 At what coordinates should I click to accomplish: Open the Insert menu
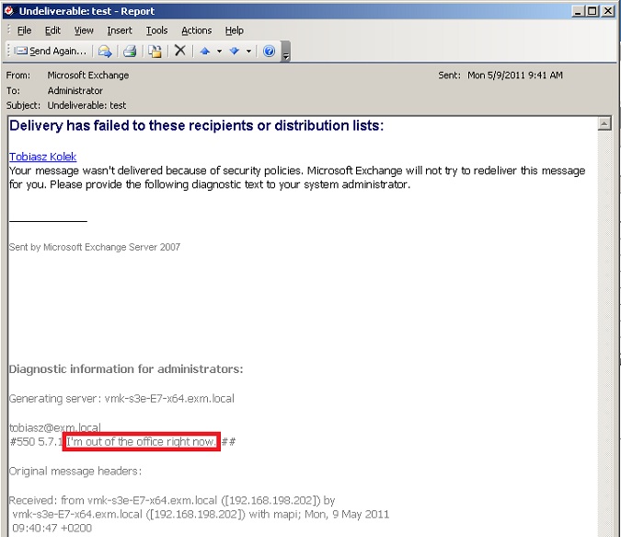(120, 30)
